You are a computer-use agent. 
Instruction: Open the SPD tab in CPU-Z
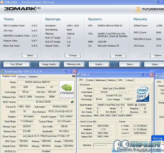click(x=120, y=80)
